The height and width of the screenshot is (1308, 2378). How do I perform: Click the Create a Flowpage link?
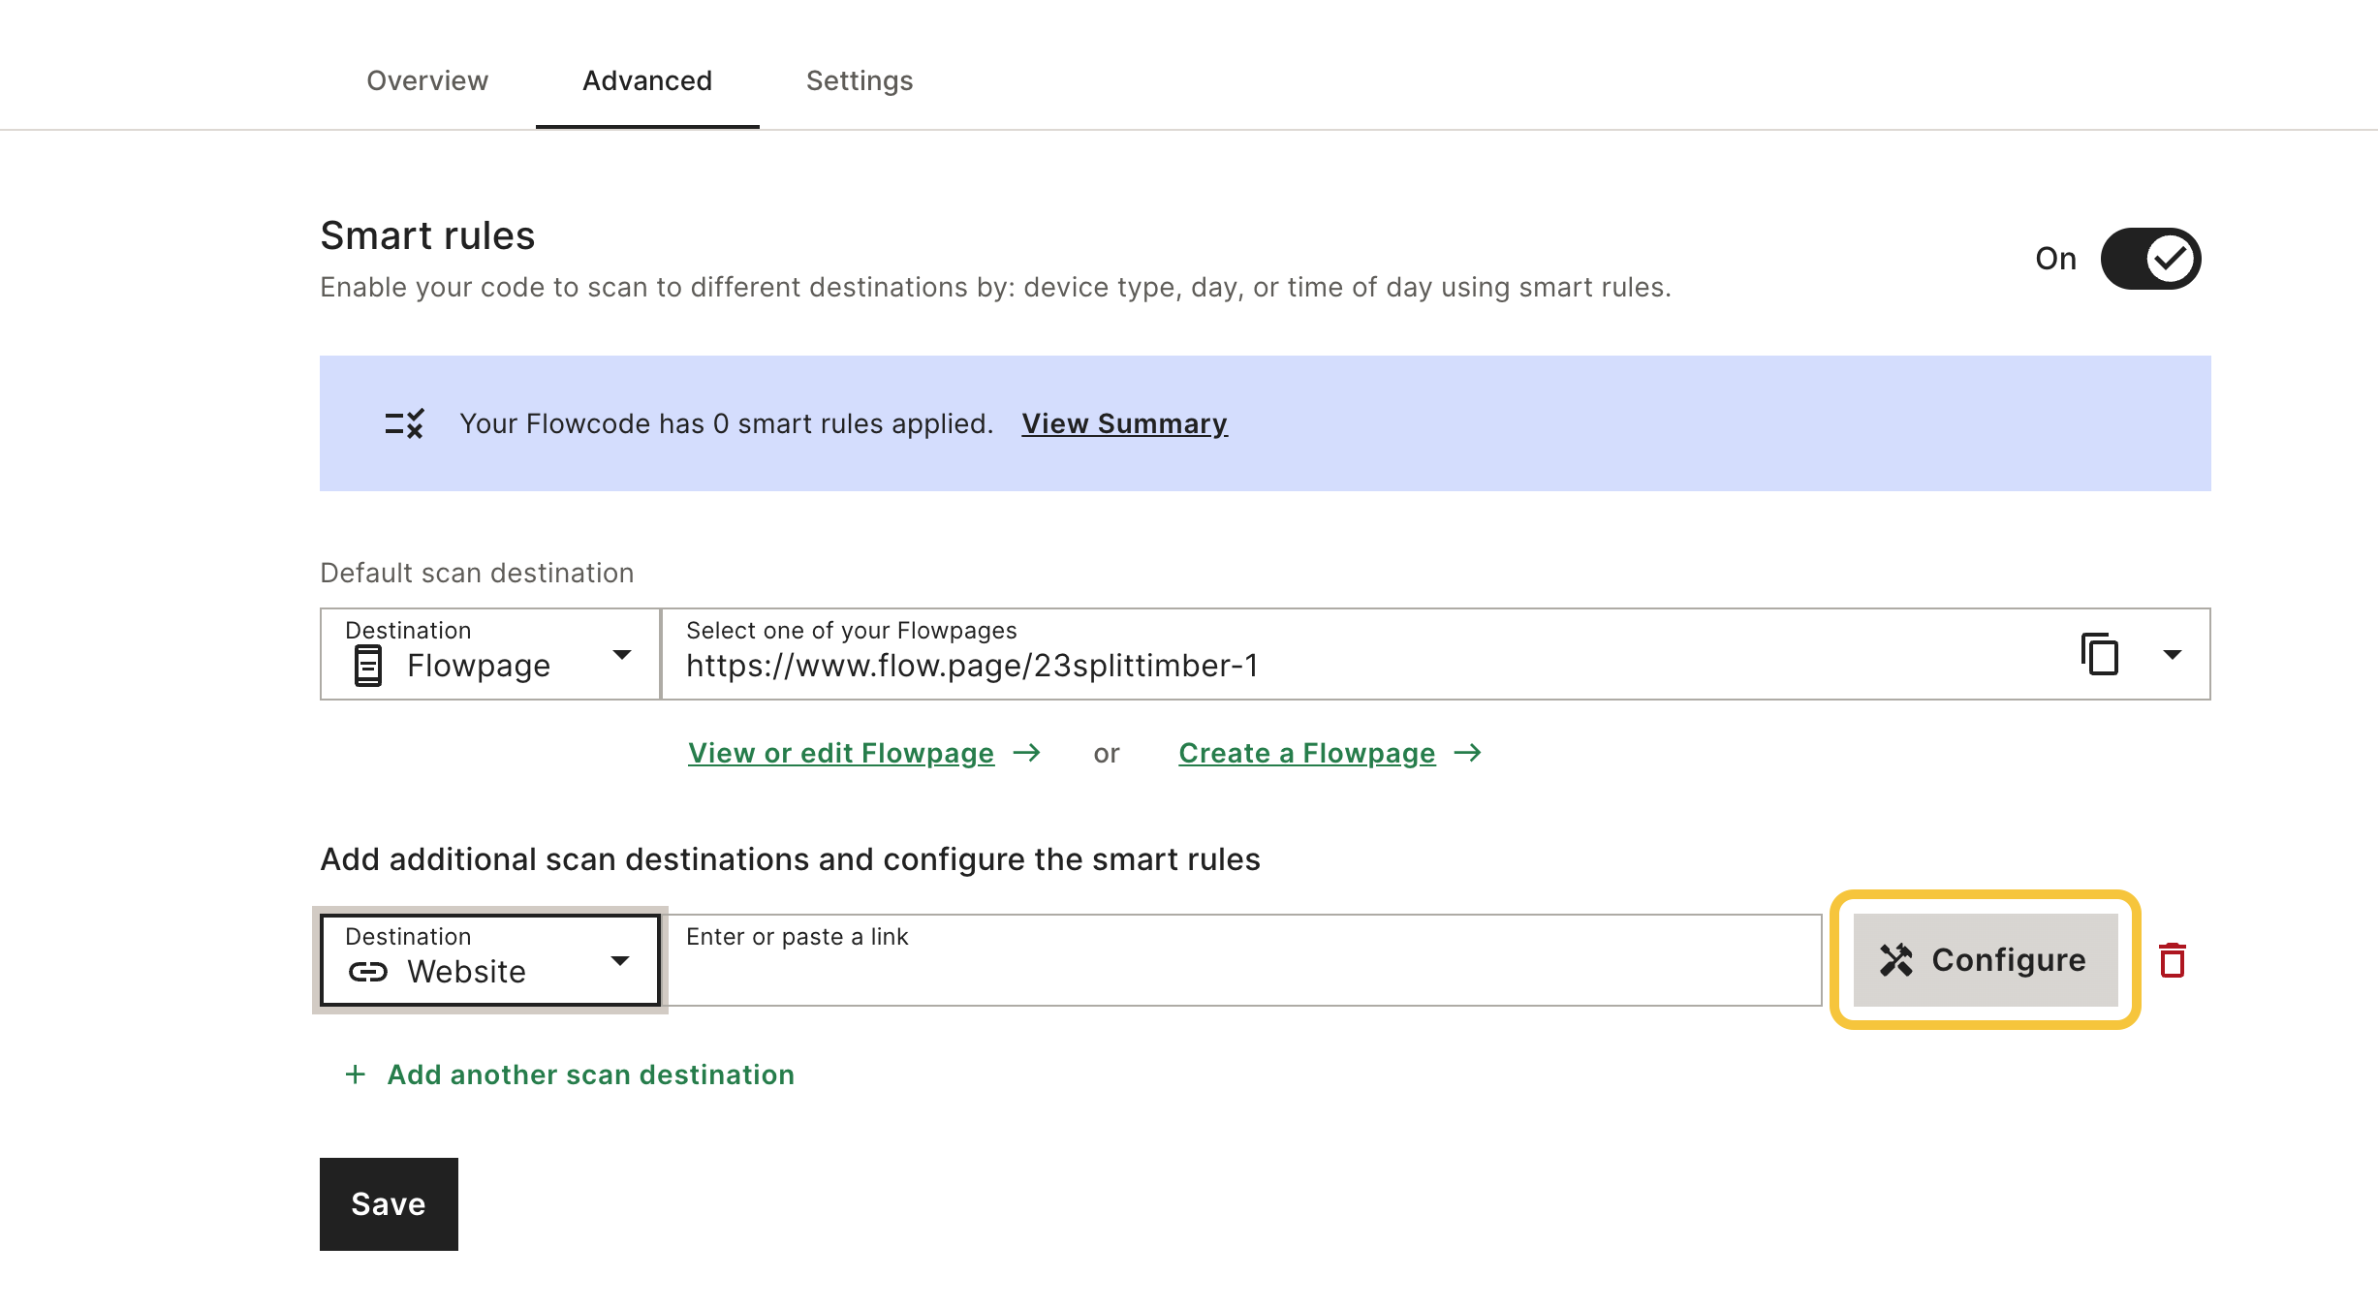click(x=1306, y=753)
